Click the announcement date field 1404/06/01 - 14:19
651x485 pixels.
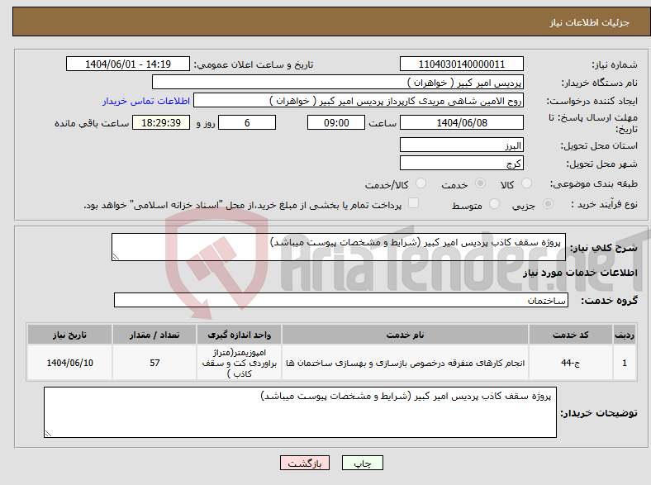click(128, 64)
